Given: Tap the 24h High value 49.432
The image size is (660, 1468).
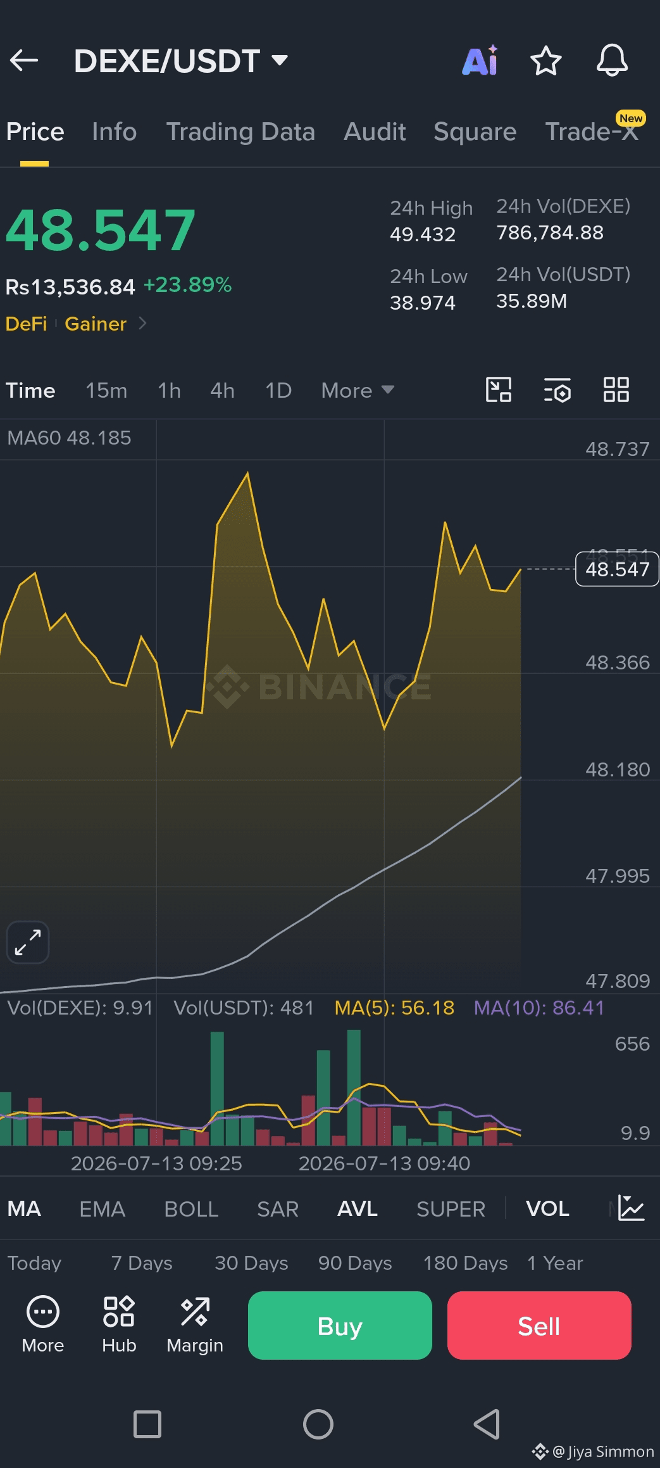Looking at the screenshot, I should click(423, 234).
